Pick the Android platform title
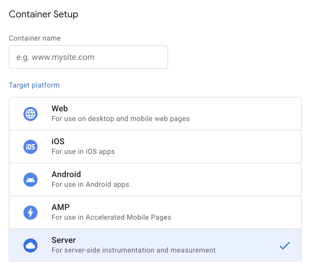The image size is (311, 269). (x=66, y=174)
